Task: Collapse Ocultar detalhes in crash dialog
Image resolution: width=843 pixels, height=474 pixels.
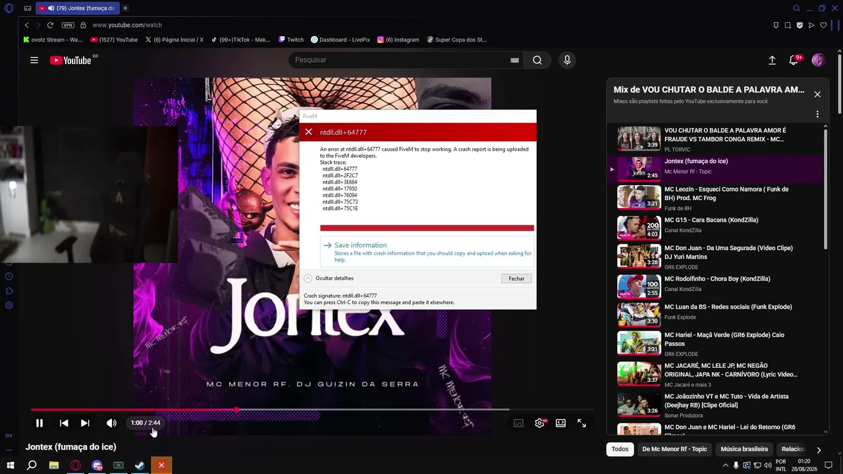Action: (x=329, y=278)
